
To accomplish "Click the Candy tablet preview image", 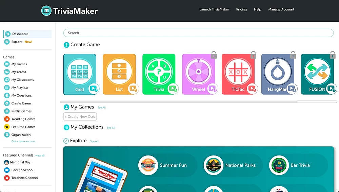I will 101,174.
